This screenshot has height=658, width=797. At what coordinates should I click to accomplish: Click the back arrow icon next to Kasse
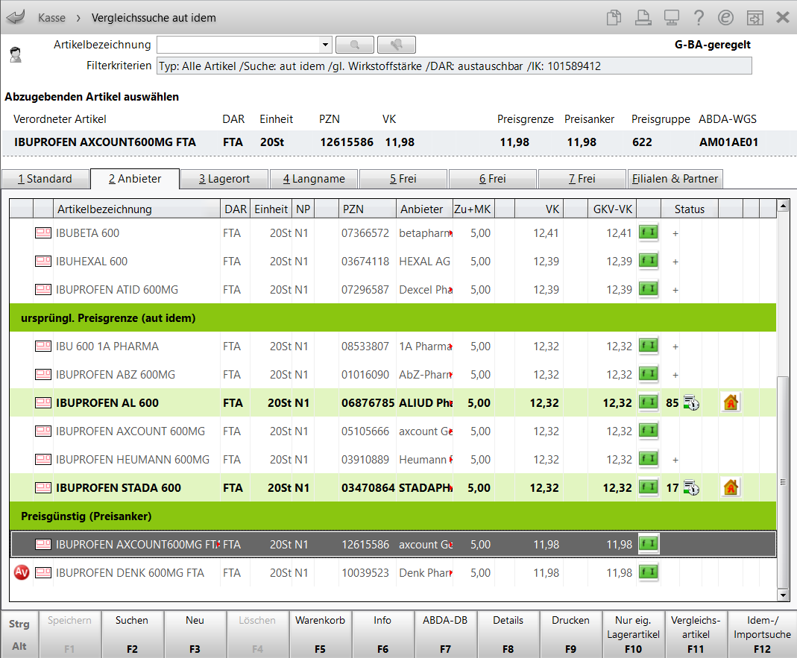16,17
